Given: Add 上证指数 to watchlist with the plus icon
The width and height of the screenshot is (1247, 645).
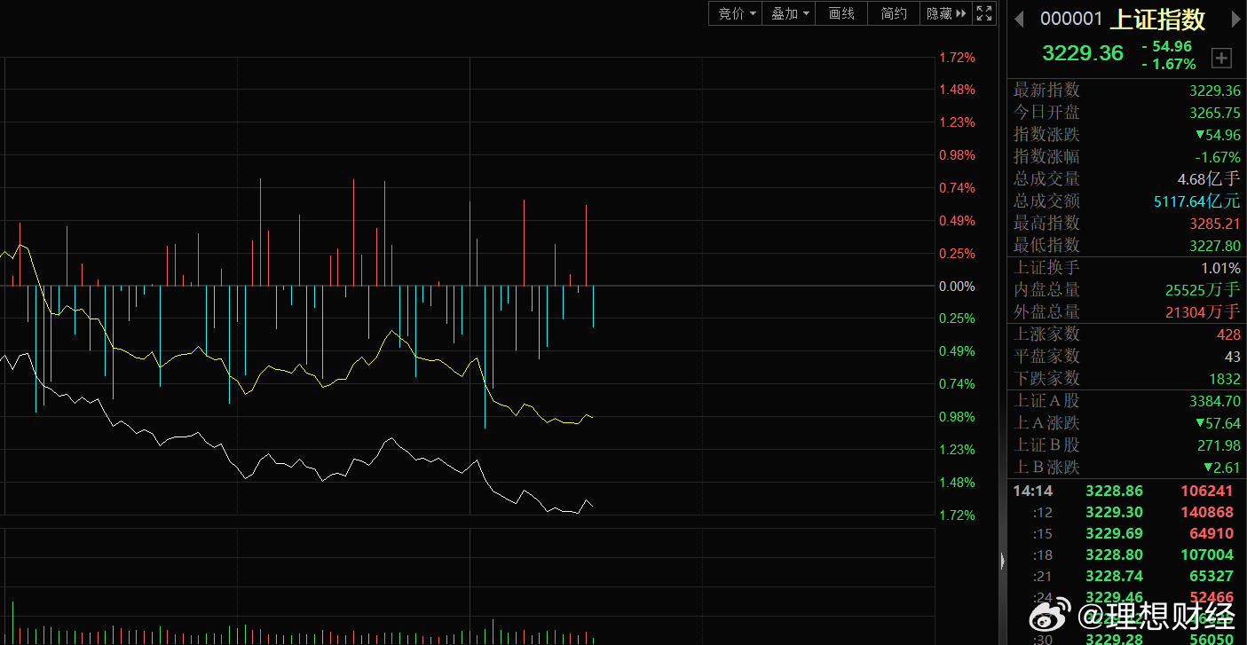Looking at the screenshot, I should [x=1222, y=58].
